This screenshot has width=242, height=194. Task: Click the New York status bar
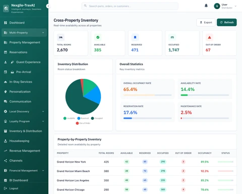click(225, 162)
